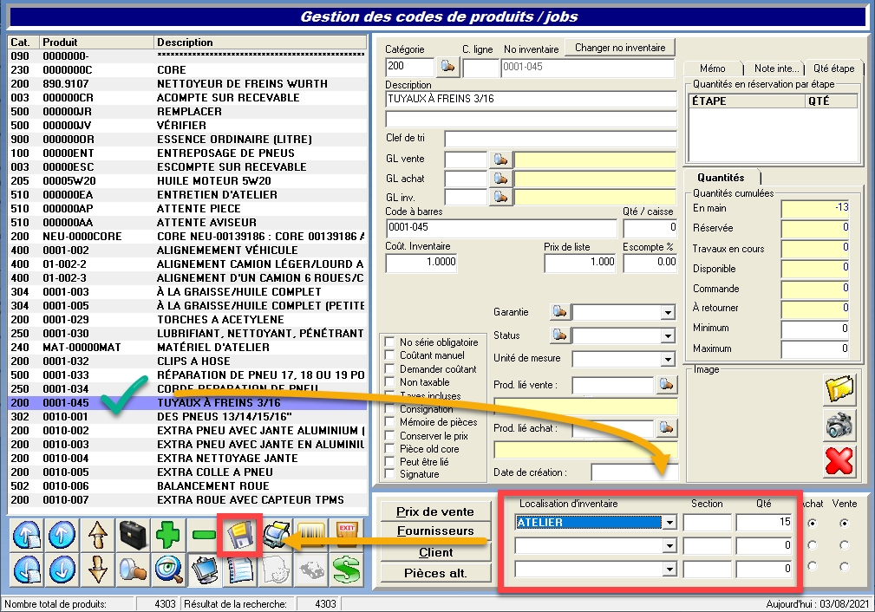The image size is (875, 612).
Task: Click the plain blue up-arrow circle icon
Action: click(62, 535)
